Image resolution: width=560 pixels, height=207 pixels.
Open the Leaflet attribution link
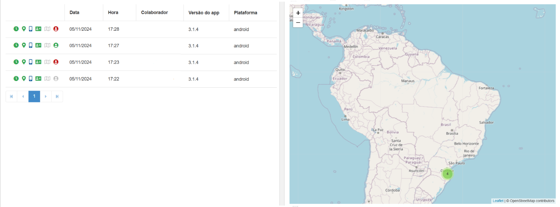[498, 201]
